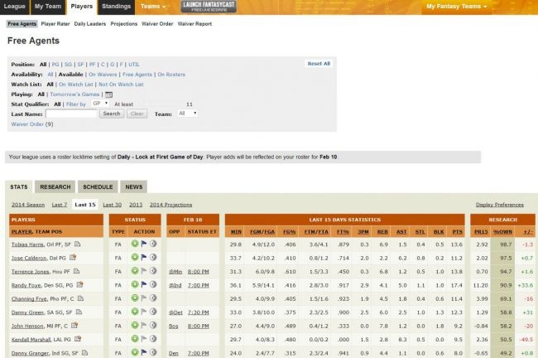The image size is (538, 358).
Task: Click gray round icon in Danny Green row
Action: tap(153, 312)
